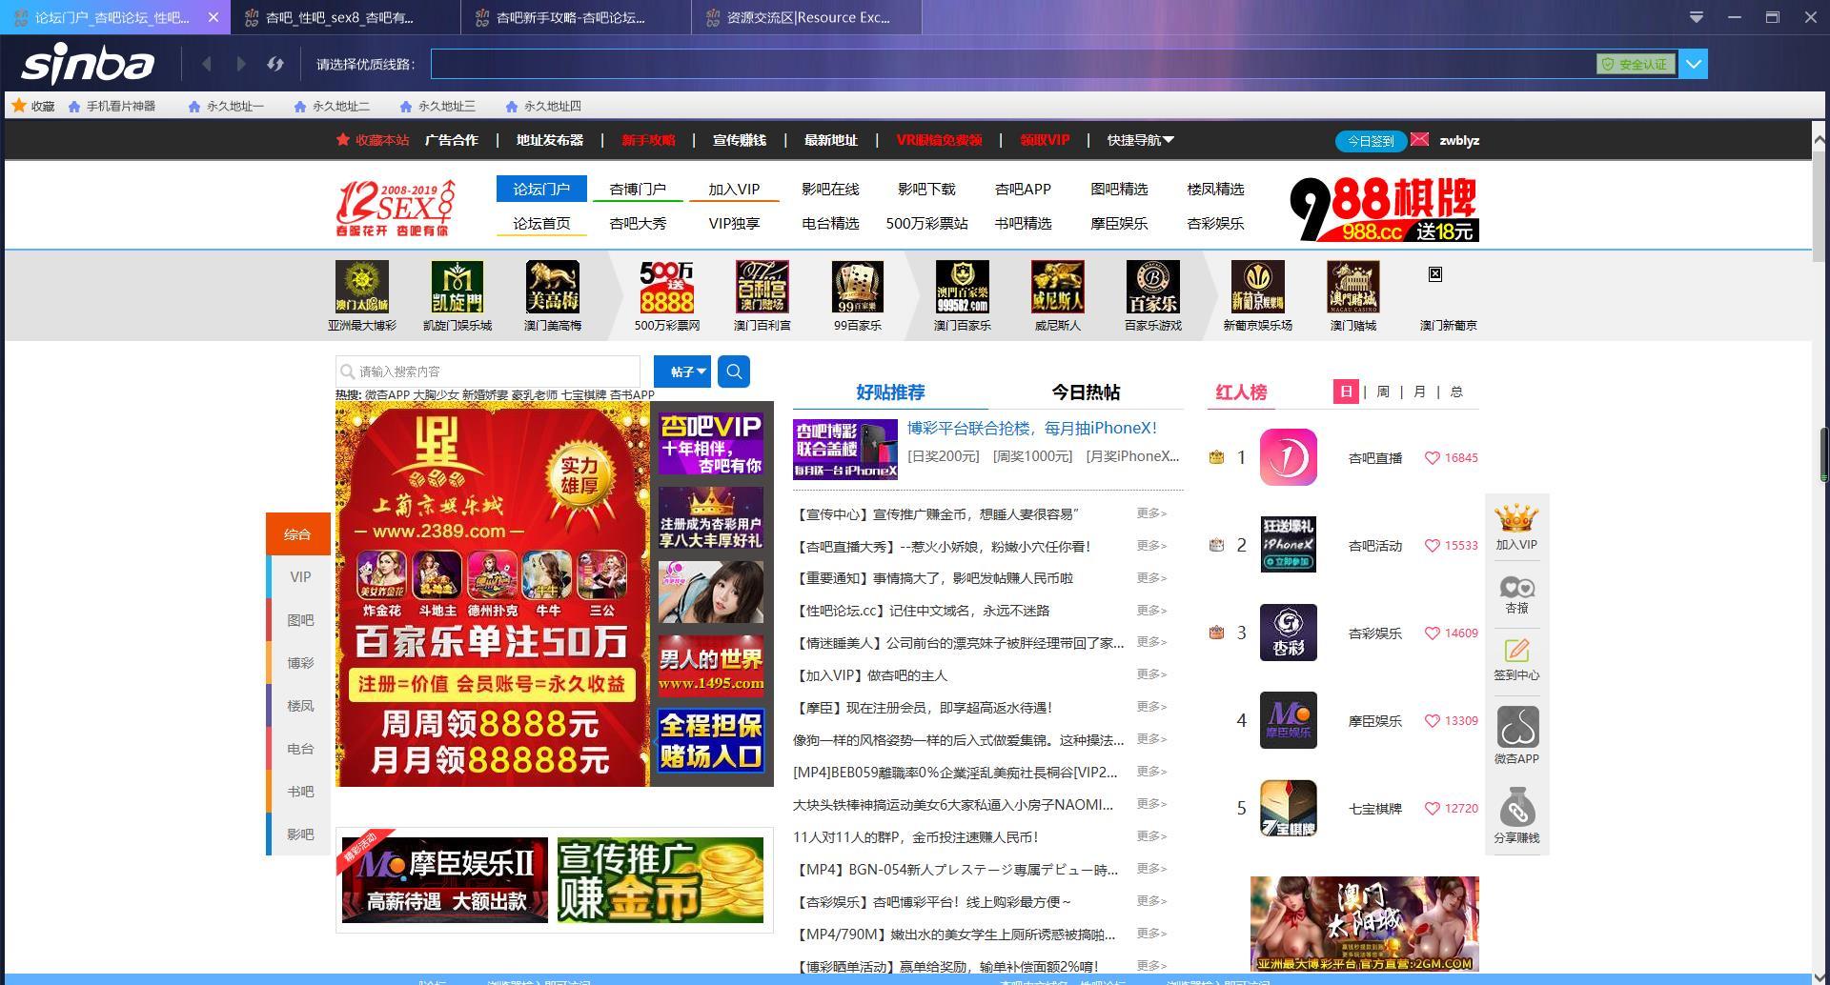The width and height of the screenshot is (1830, 985).
Task: Expand 更多> beside 【加入VIP】做杏吧的主人
Action: 1151,674
